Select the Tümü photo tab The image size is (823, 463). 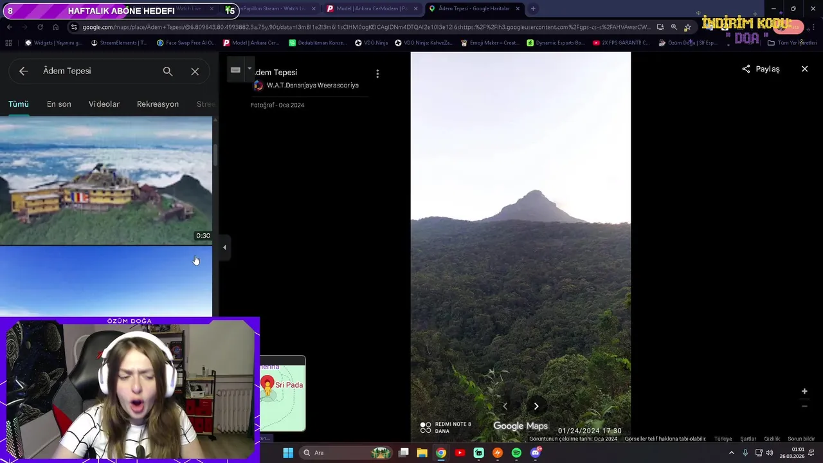pyautogui.click(x=19, y=104)
